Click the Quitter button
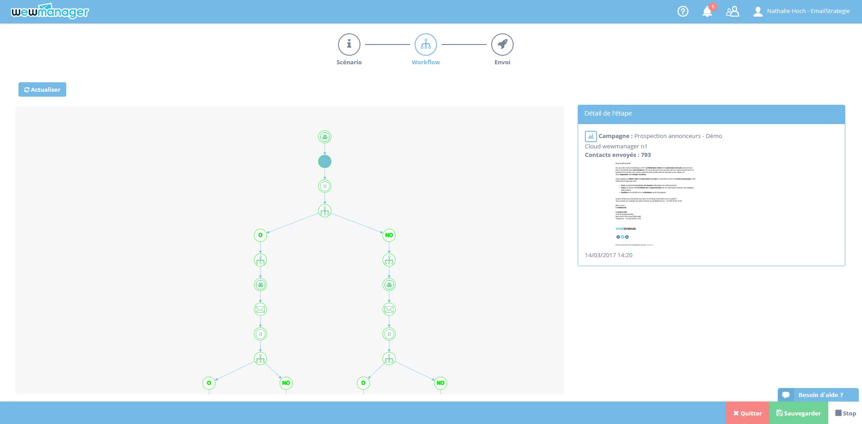The image size is (862, 424). (747, 413)
